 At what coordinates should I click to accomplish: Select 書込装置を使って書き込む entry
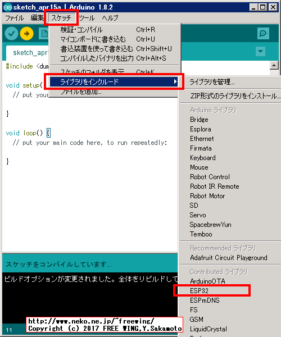[x=115, y=49]
